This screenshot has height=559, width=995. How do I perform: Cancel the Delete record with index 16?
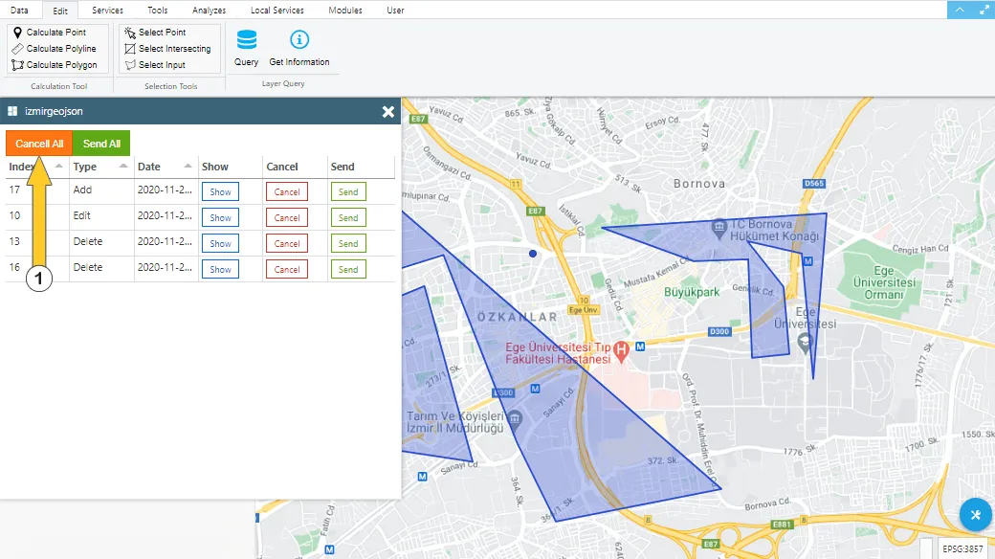tap(287, 269)
